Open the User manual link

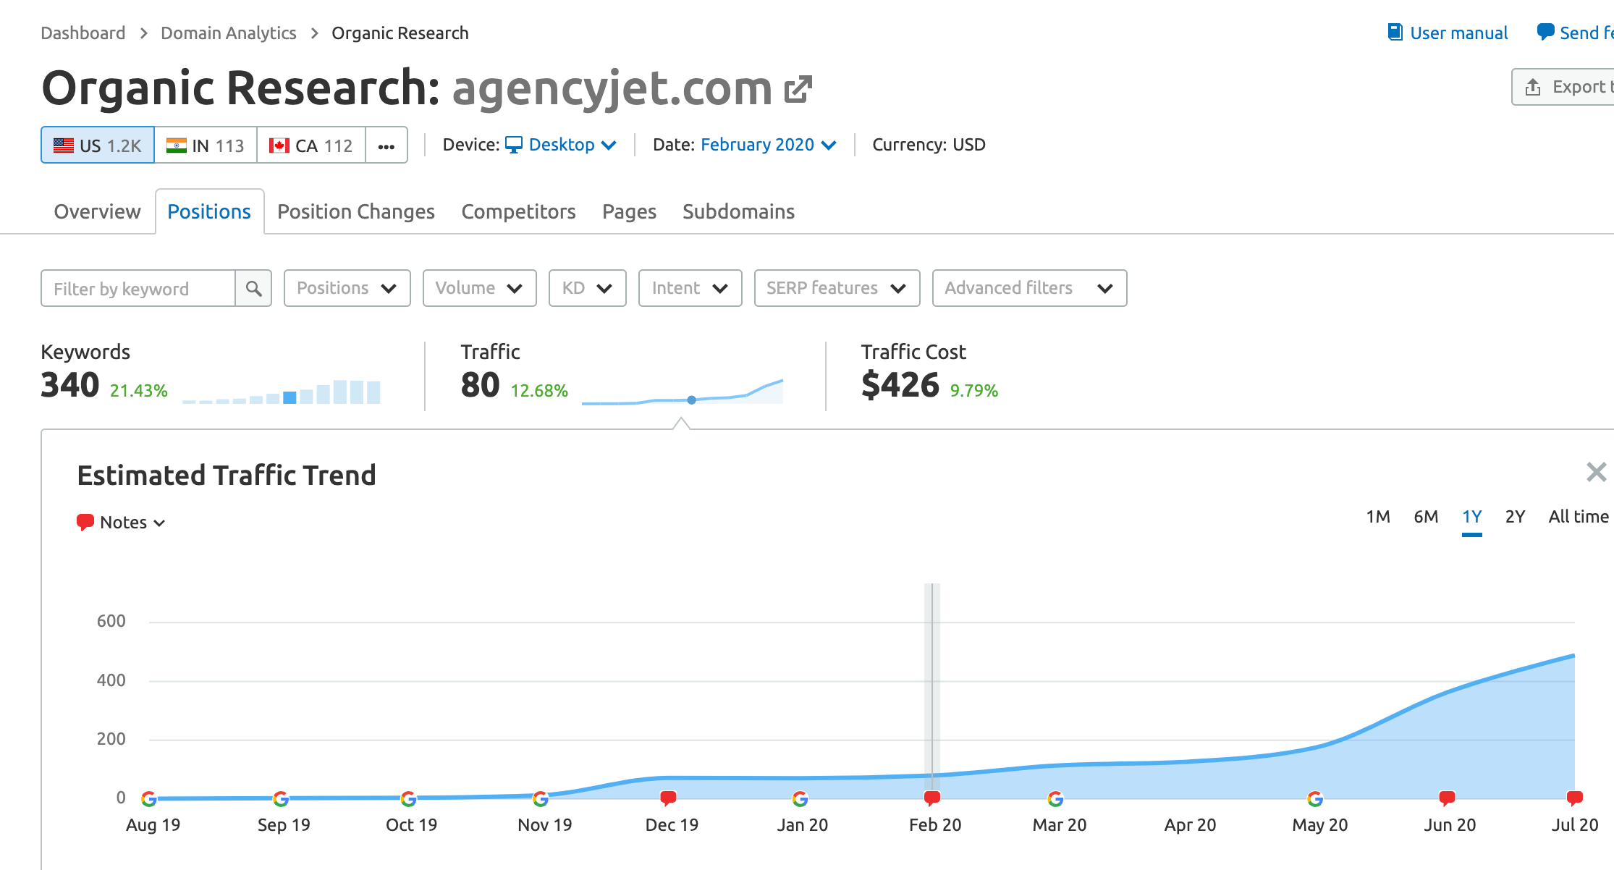coord(1458,33)
